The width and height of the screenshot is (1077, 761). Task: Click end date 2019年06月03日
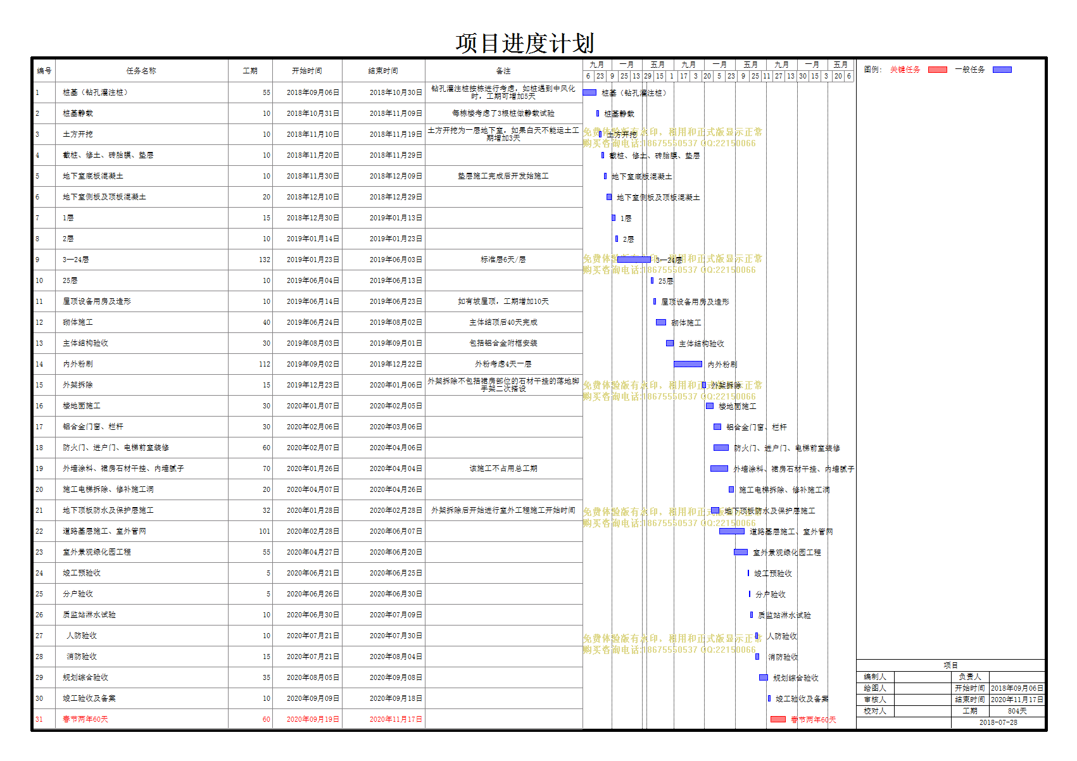tap(396, 260)
